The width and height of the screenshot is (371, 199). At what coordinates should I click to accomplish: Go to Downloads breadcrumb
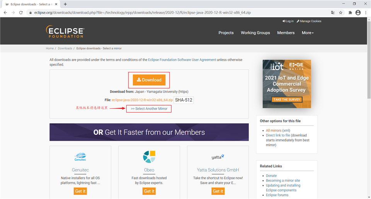coord(65,48)
